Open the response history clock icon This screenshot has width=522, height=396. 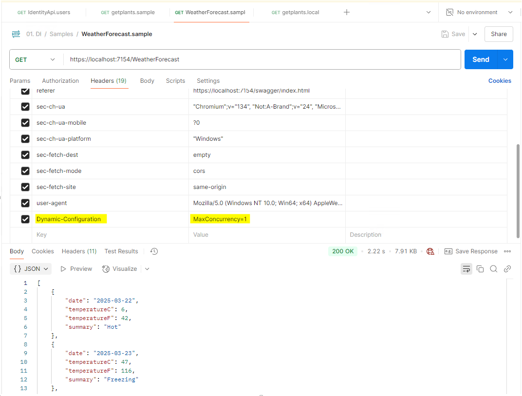tap(154, 251)
